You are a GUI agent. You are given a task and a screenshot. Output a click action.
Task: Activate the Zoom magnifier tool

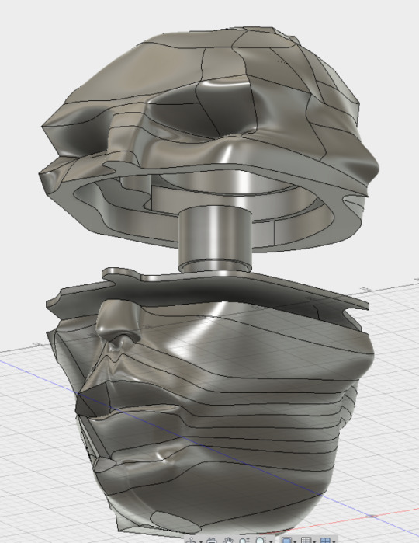click(x=244, y=540)
